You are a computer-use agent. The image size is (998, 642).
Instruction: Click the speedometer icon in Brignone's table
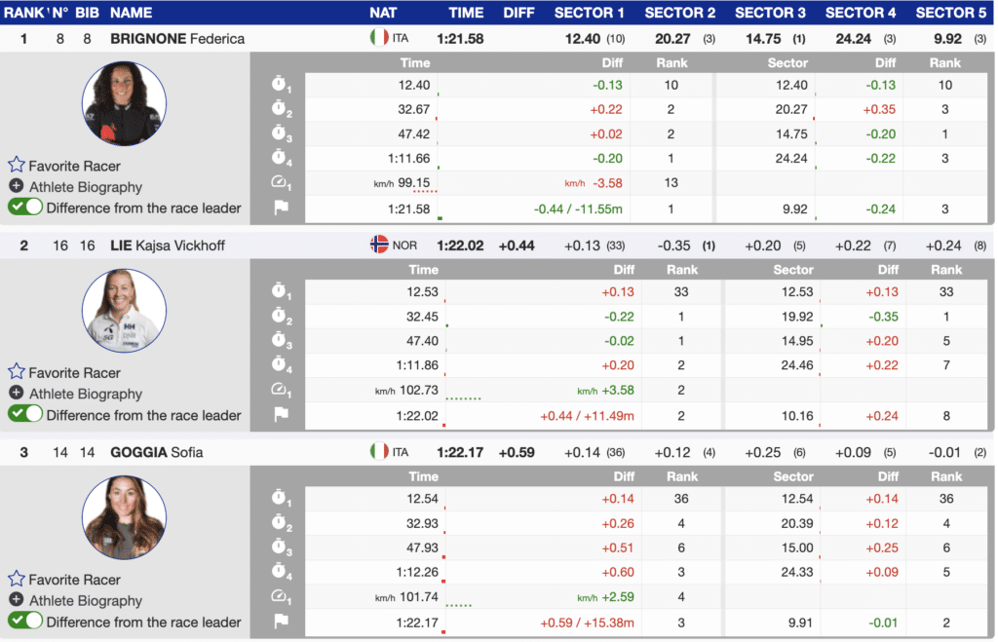click(280, 182)
